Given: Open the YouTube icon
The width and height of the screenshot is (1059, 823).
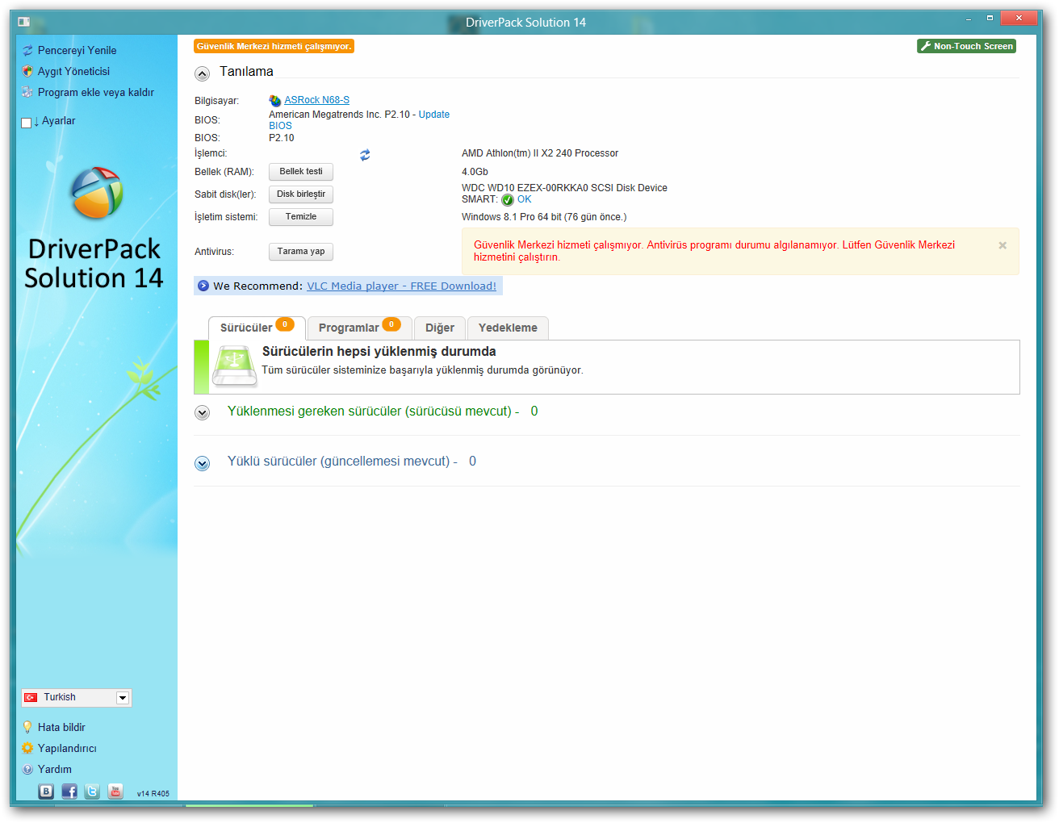Looking at the screenshot, I should click(x=115, y=792).
